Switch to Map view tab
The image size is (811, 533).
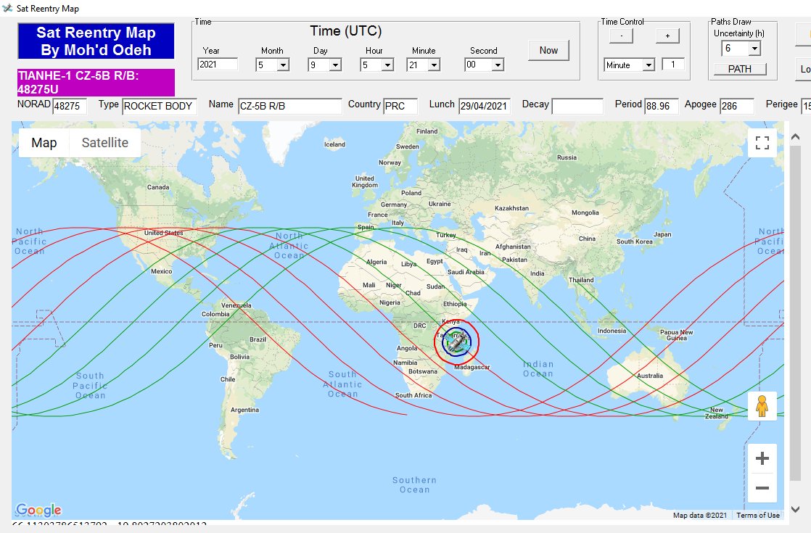click(44, 143)
